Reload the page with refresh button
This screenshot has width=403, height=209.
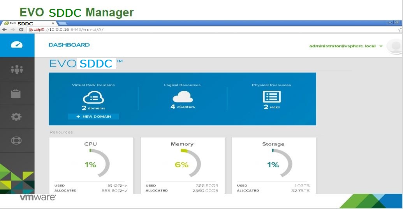point(21,30)
